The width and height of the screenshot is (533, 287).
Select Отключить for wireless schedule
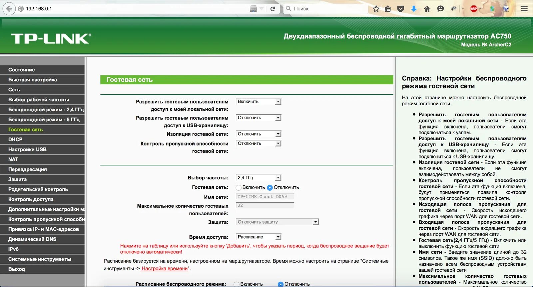point(280,284)
